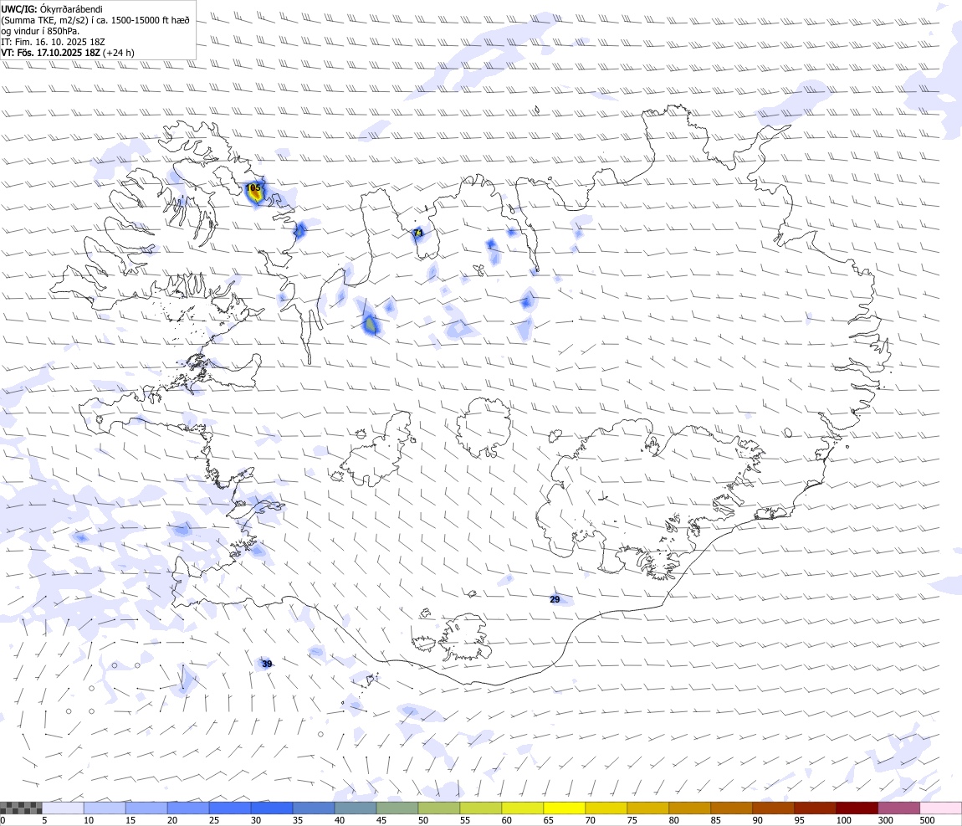The image size is (962, 826).
Task: Click the legend swatch between 10 and 15
Action: 105,808
